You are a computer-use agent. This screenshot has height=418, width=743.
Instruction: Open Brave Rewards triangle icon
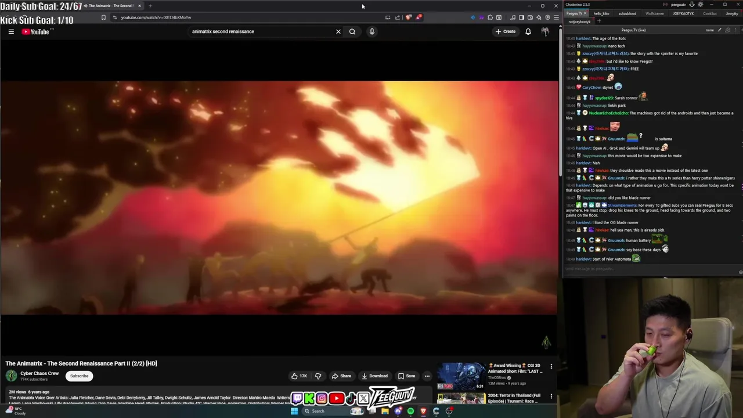[x=418, y=17]
